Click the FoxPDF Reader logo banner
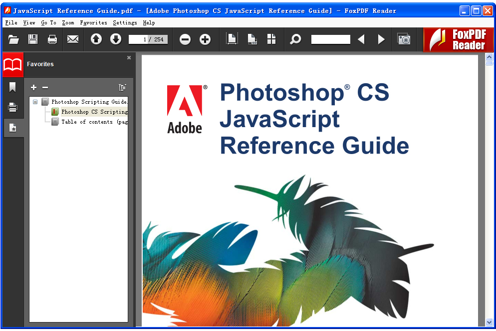496x331 pixels. point(459,39)
